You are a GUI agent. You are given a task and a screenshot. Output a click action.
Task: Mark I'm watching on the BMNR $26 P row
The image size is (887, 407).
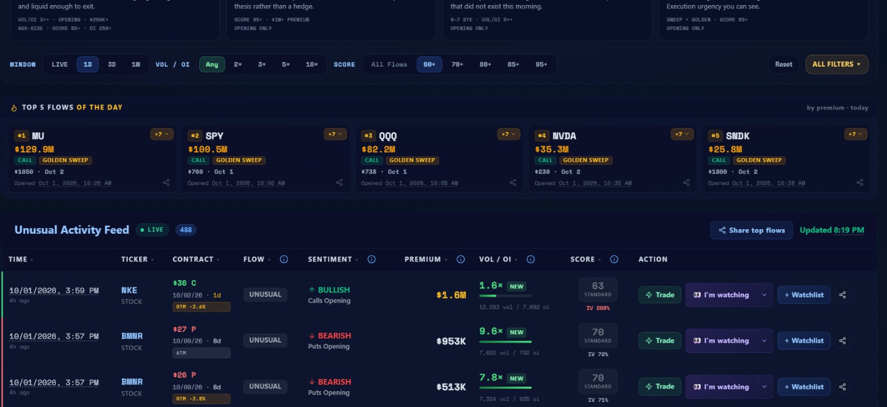click(x=721, y=387)
